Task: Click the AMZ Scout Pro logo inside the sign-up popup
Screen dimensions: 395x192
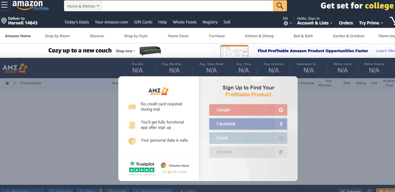Action: click(158, 91)
